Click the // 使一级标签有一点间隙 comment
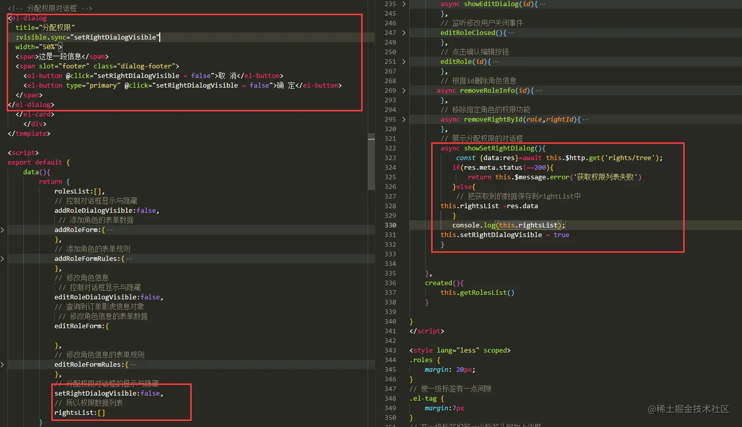Screen dimensions: 742x427 click(450, 389)
